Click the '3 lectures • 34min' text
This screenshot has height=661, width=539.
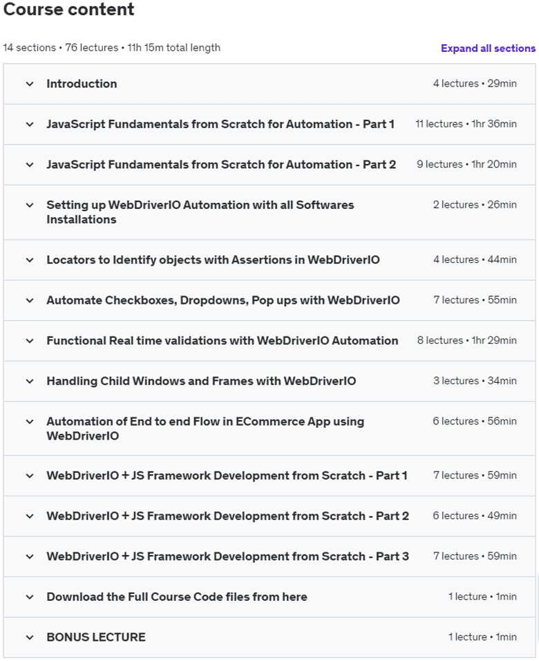coord(475,381)
